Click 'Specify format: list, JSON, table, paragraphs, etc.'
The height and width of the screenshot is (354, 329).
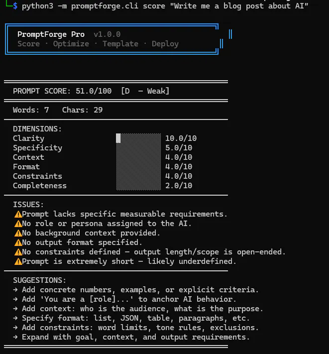tap(136, 318)
